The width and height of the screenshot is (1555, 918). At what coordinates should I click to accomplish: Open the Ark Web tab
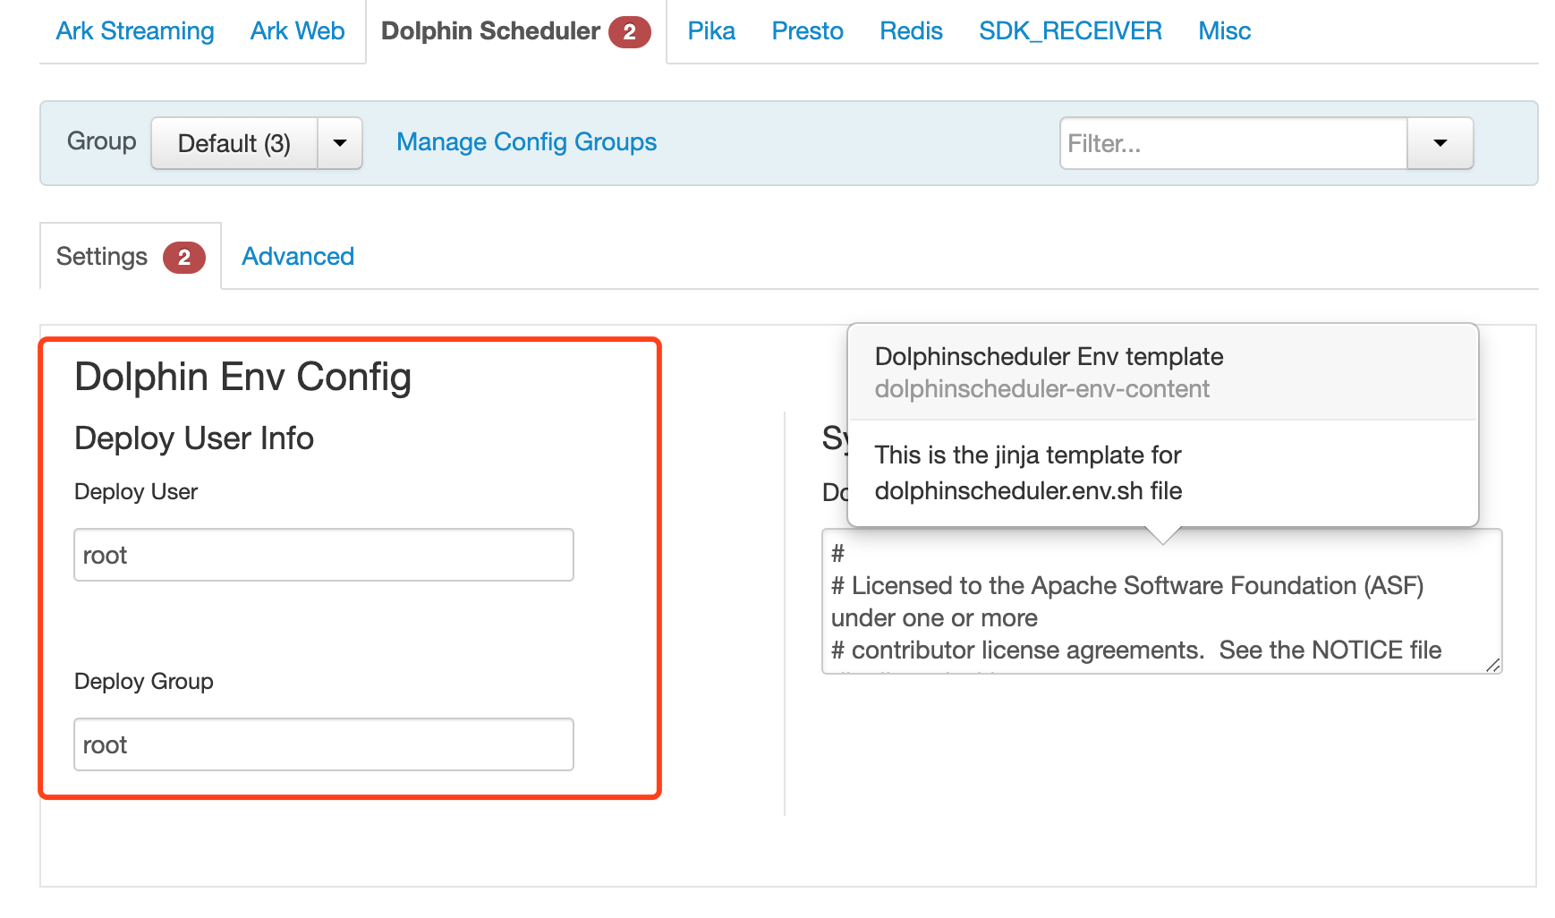[x=297, y=31]
